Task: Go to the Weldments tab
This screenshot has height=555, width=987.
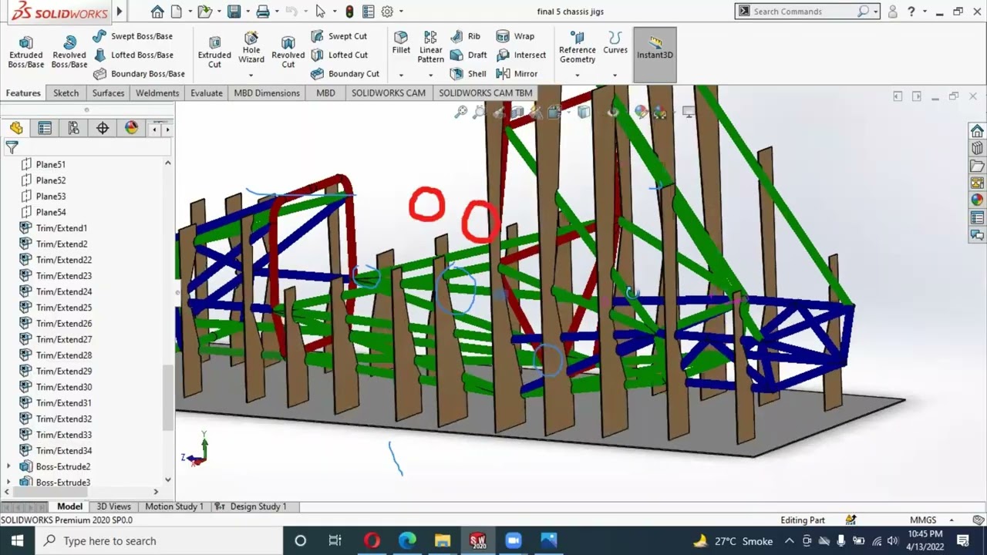Action: [x=157, y=93]
